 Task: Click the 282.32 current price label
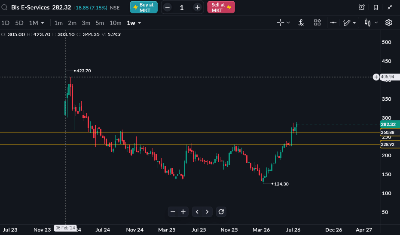tap(390, 124)
